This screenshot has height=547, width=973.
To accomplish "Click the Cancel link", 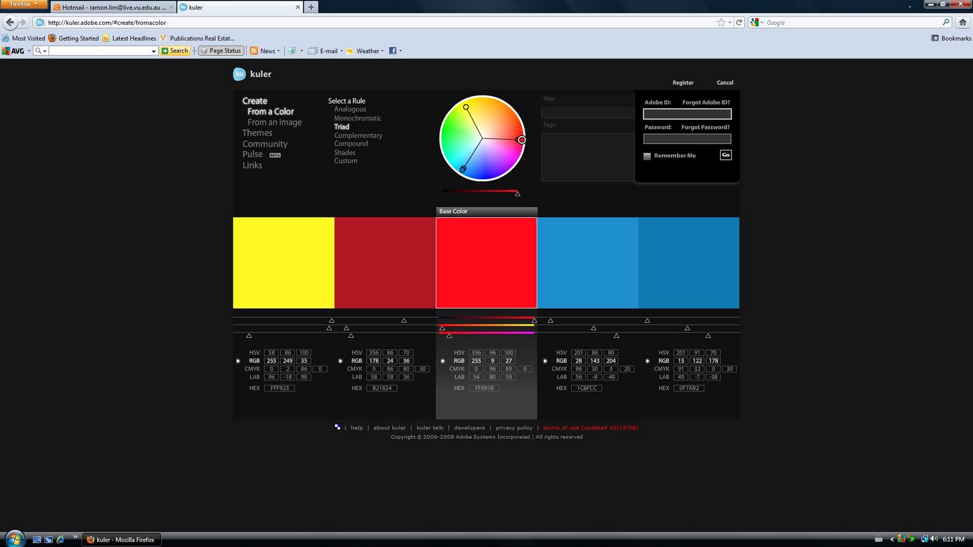I will click(x=725, y=83).
